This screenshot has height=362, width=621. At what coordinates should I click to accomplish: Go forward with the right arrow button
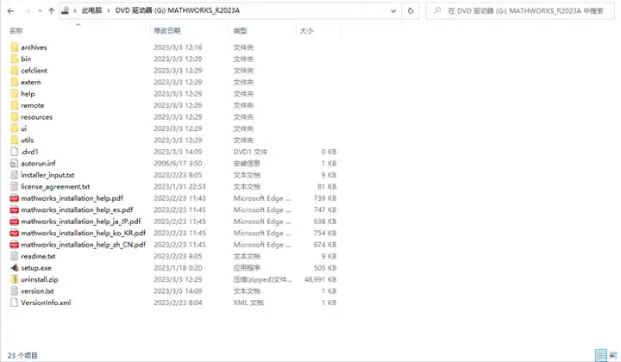click(x=28, y=11)
